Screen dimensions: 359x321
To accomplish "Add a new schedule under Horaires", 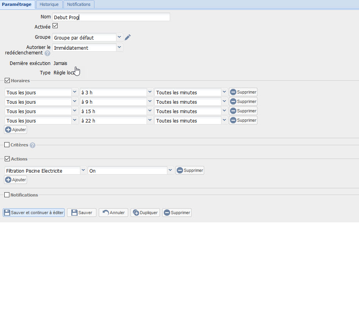I will (16, 130).
